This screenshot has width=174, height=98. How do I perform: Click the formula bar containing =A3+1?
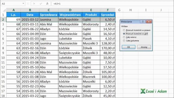click(x=113, y=4)
